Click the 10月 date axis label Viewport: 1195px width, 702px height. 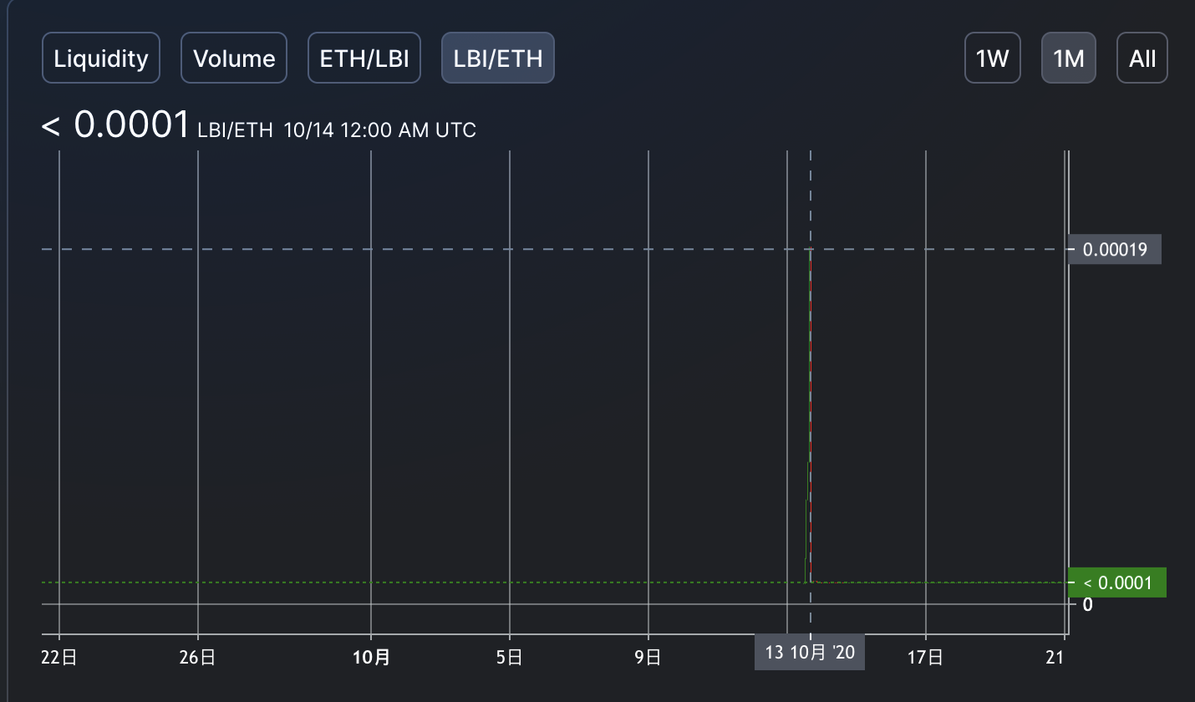tap(371, 658)
